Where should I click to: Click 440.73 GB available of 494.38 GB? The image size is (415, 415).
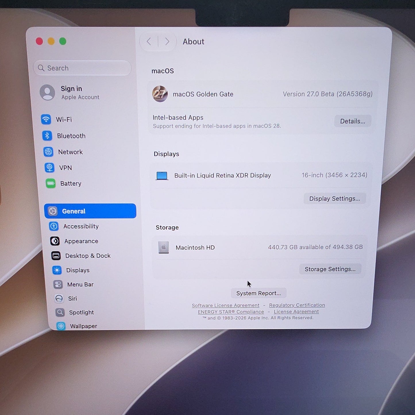point(315,247)
